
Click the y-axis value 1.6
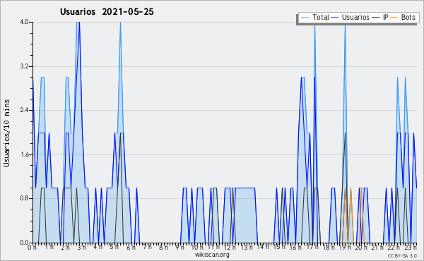(x=24, y=154)
